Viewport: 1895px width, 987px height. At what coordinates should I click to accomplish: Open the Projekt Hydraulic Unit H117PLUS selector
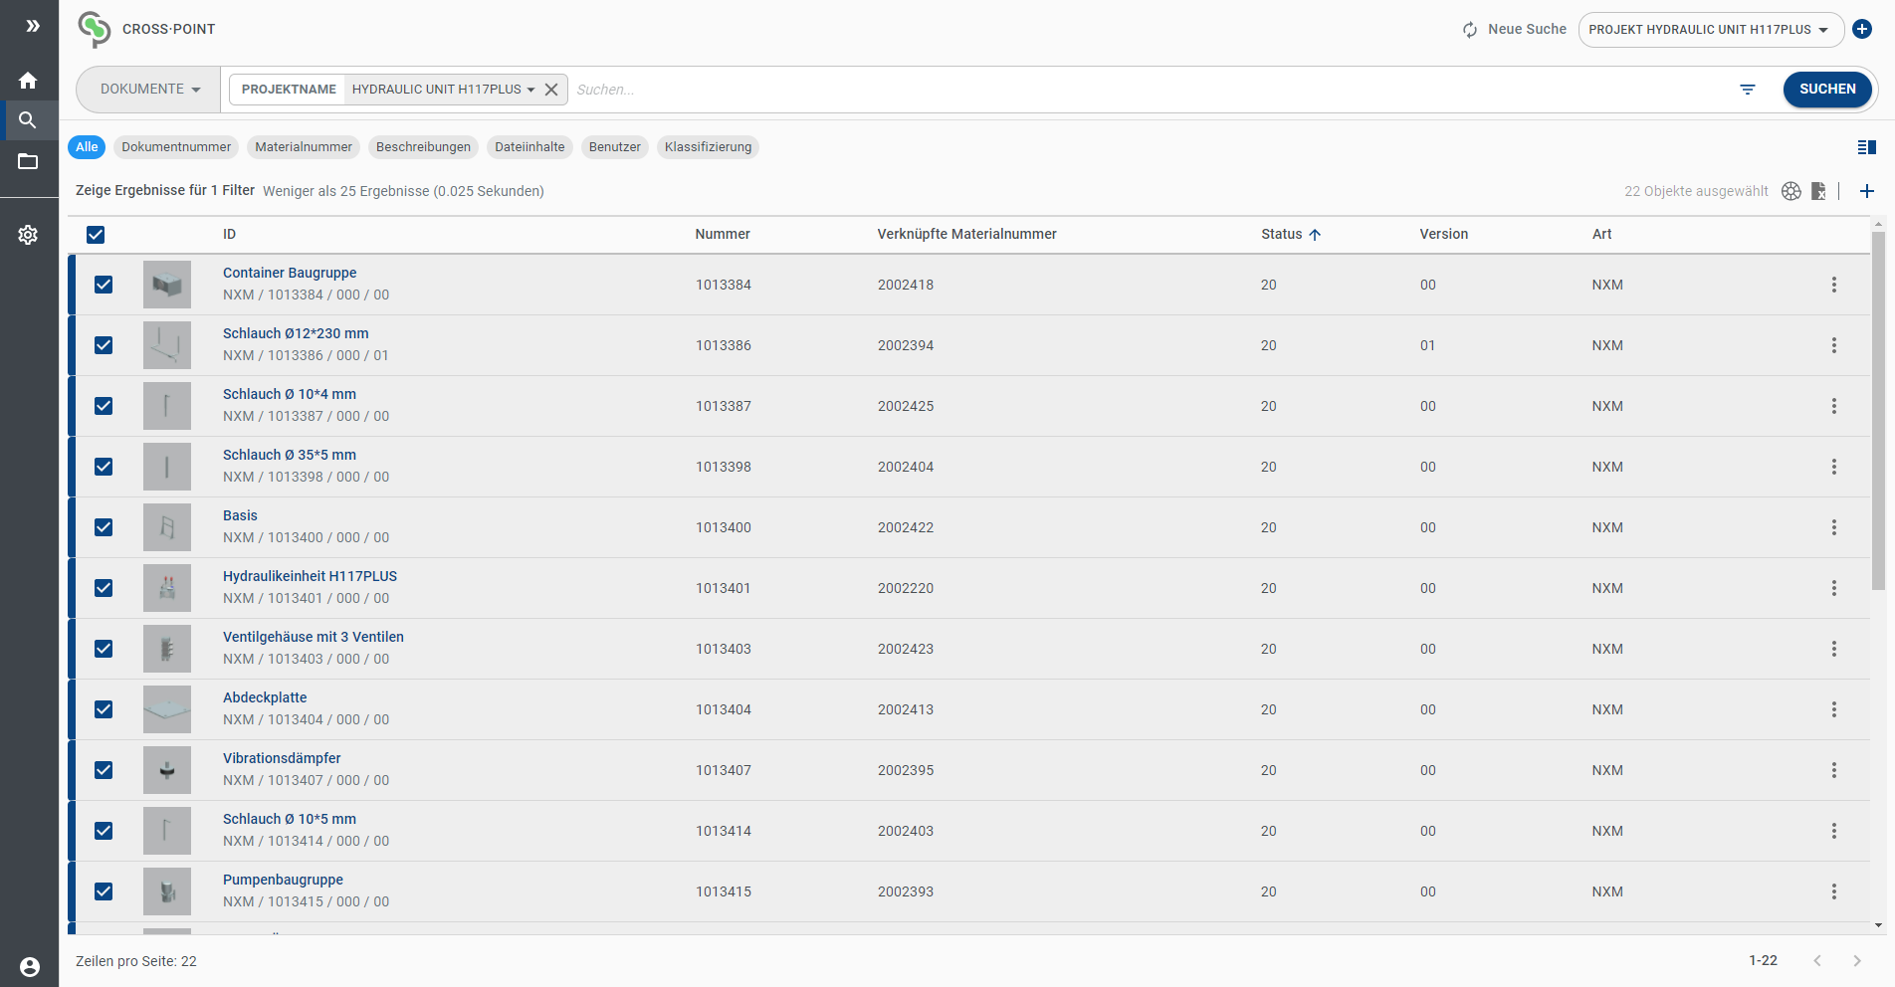click(x=1711, y=30)
